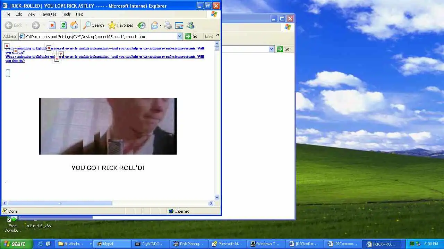Open the Edit menu

[19, 14]
